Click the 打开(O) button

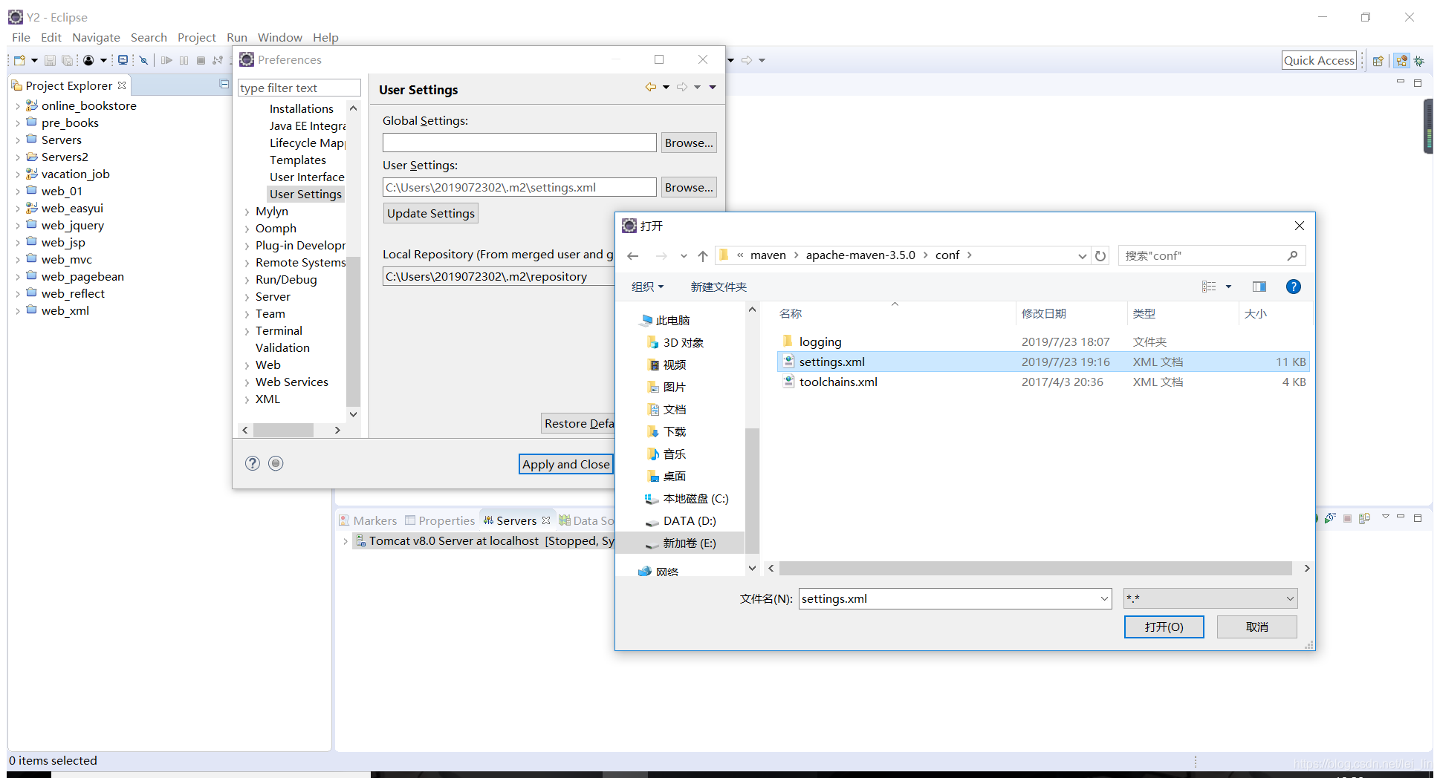[1164, 627]
